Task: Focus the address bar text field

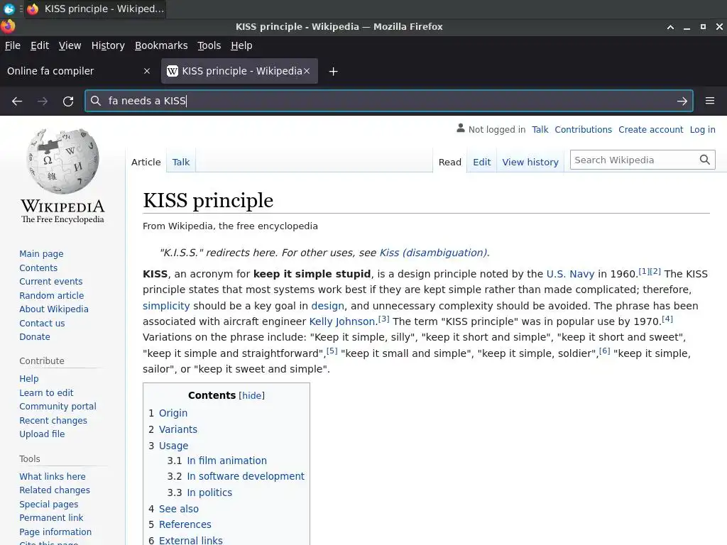Action: click(388, 101)
